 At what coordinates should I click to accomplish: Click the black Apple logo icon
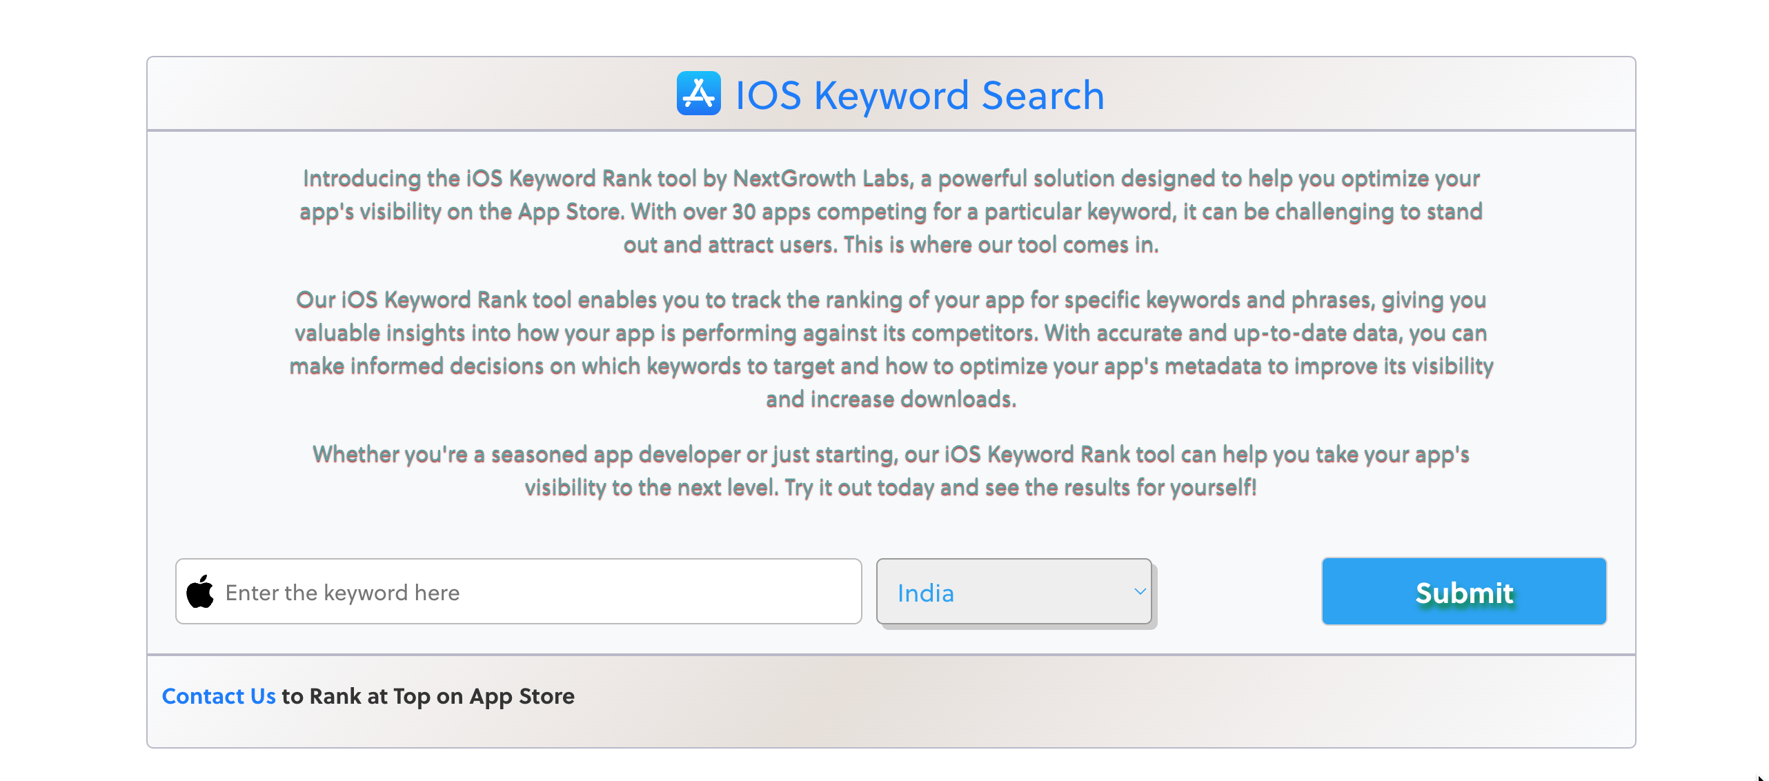[x=200, y=592]
